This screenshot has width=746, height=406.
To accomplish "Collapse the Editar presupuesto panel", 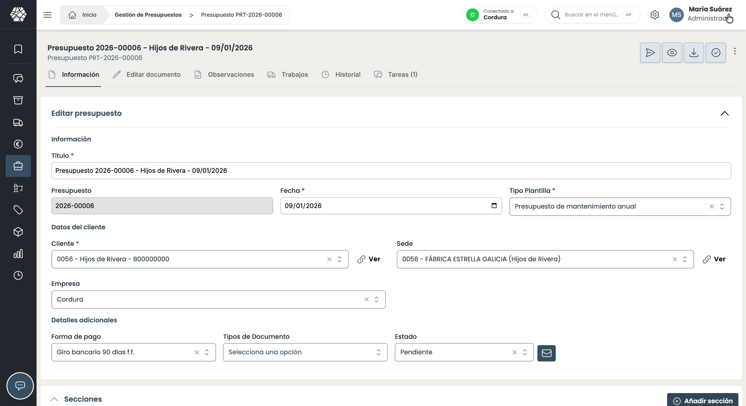I will point(724,113).
